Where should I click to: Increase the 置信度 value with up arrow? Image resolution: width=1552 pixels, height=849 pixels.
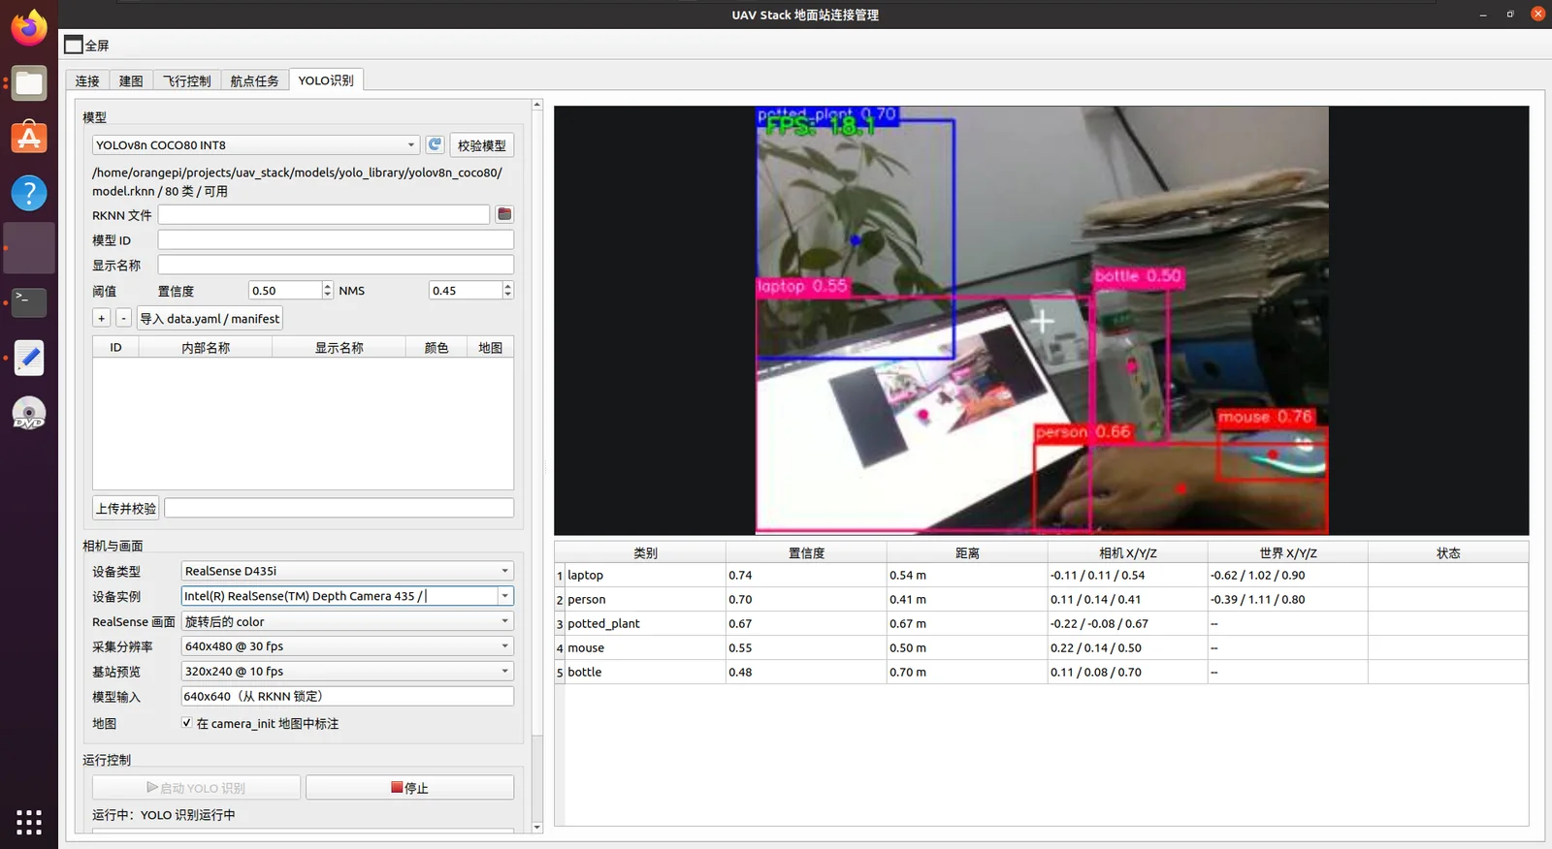[x=328, y=286]
